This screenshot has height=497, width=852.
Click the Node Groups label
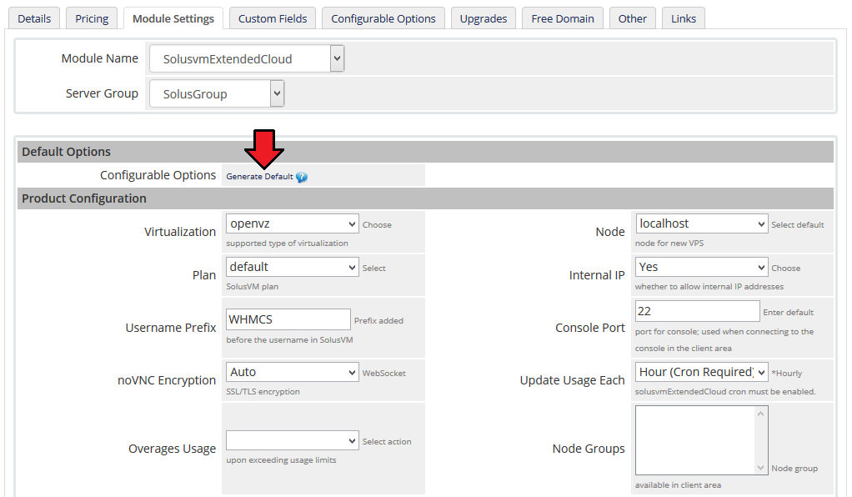click(x=589, y=449)
